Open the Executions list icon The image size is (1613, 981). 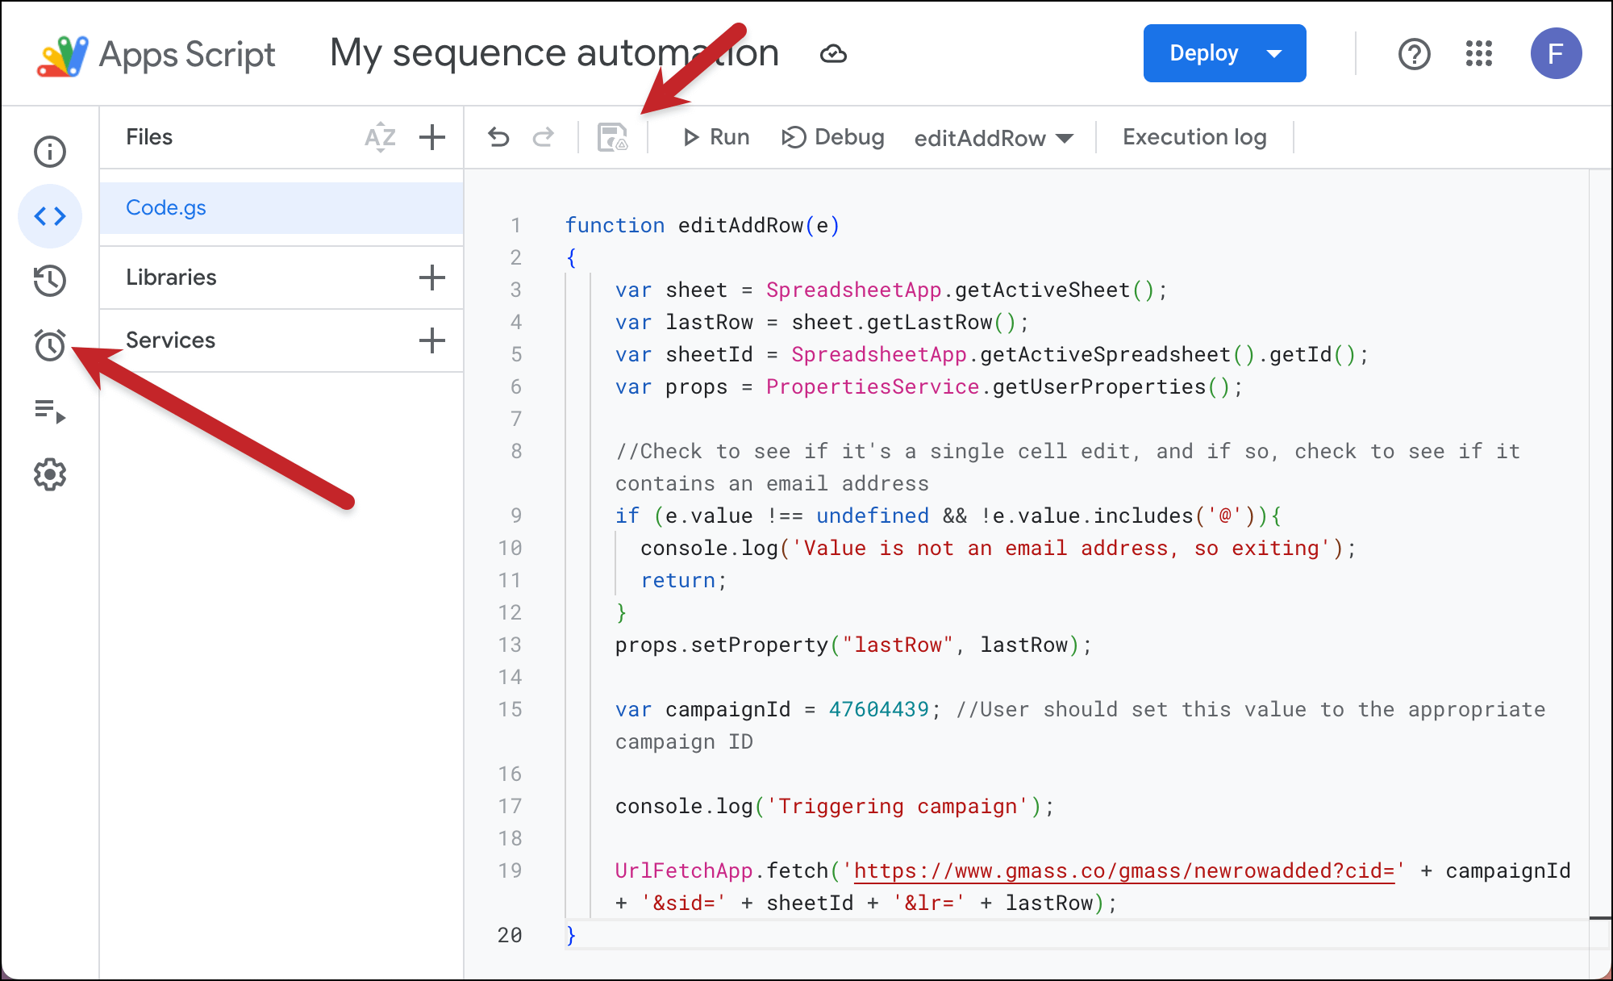[50, 411]
